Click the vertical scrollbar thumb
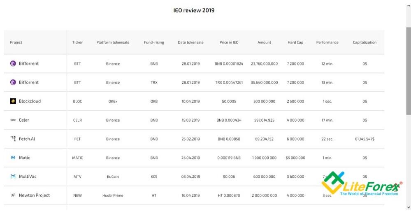Image resolution: width=411 pixels, height=216 pixels. point(409,71)
